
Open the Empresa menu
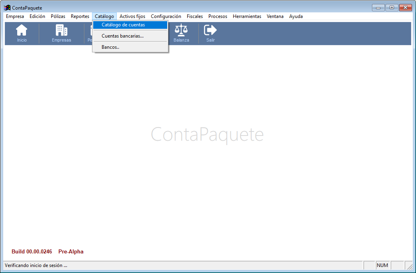coord(15,16)
